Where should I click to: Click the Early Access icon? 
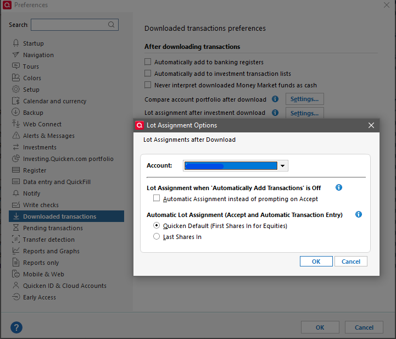tap(16, 297)
